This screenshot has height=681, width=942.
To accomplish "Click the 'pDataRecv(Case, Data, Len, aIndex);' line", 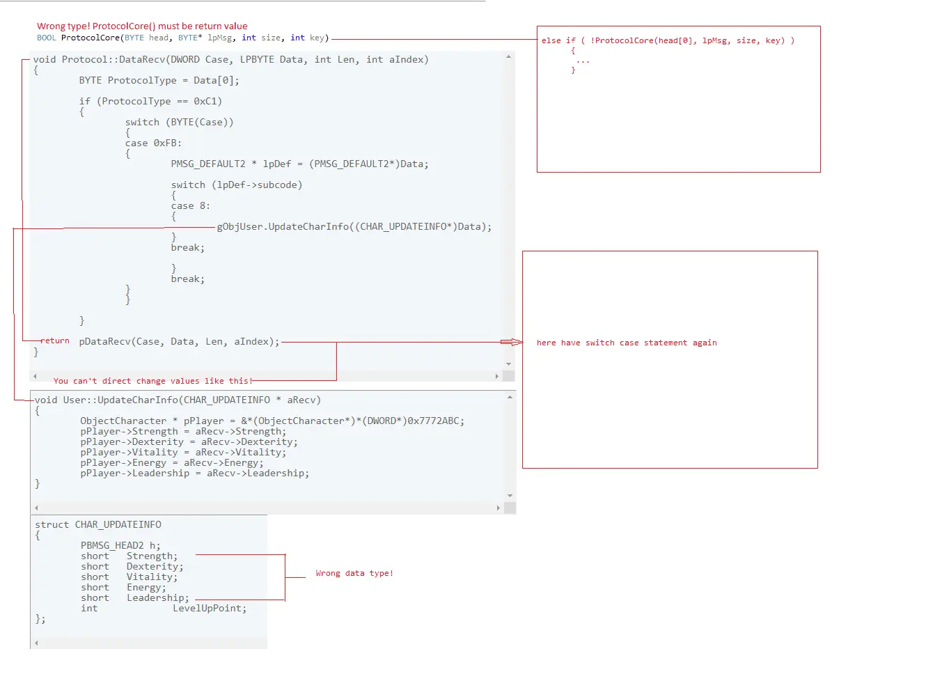I will [x=179, y=342].
